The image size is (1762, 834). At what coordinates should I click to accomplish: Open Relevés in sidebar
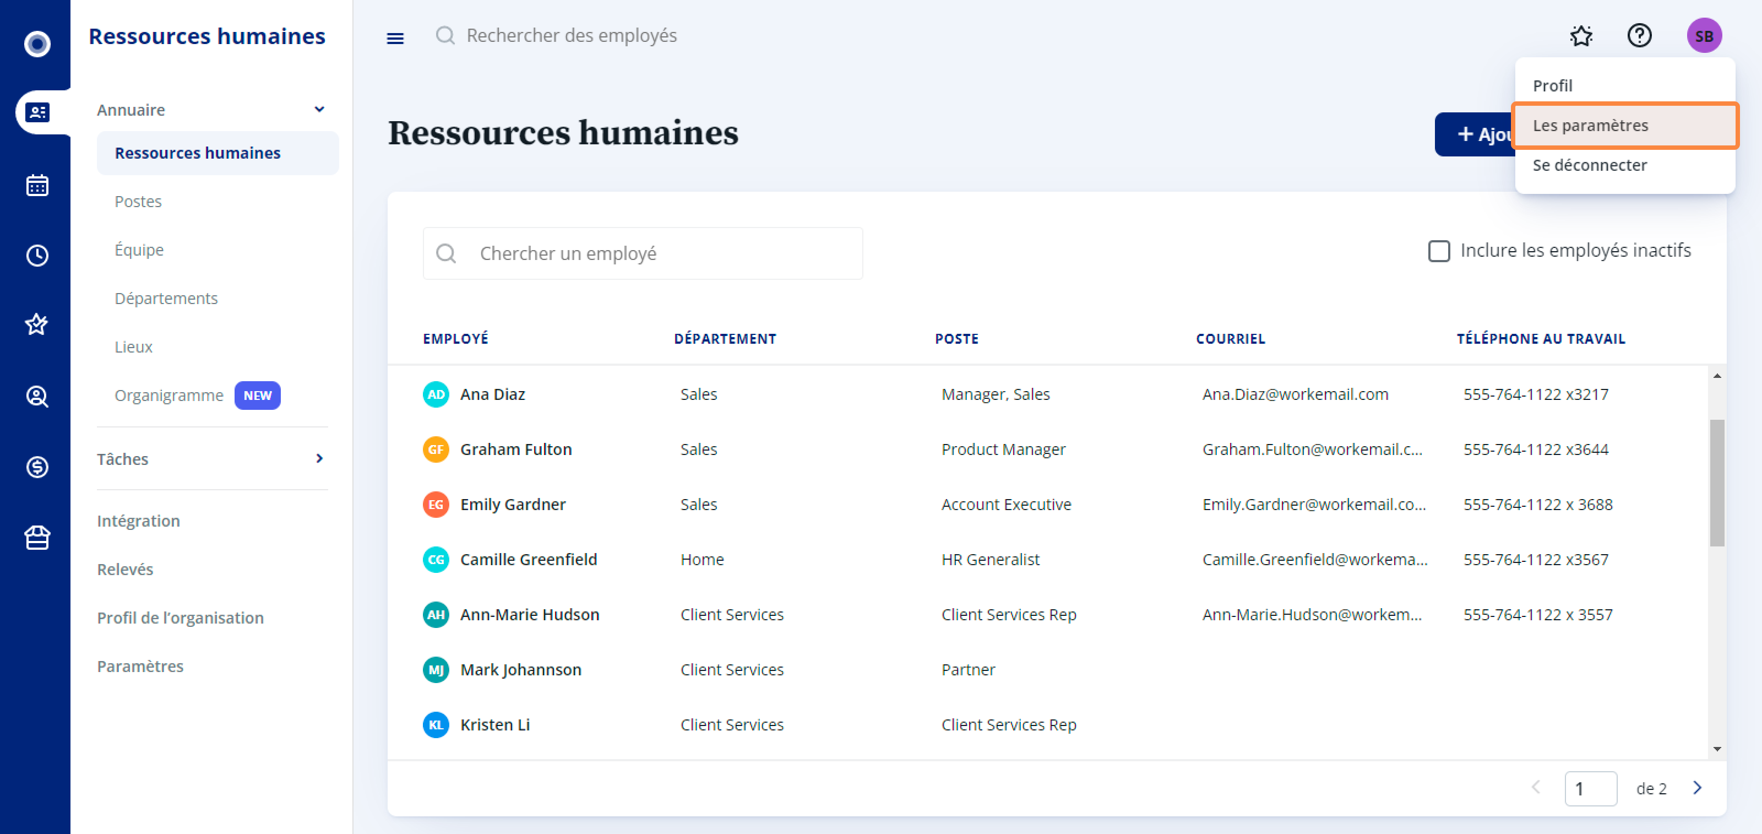[125, 569]
